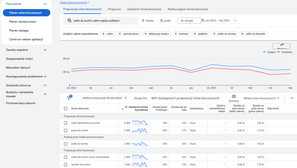
Task: Open the Kolumny columns icon
Action: [x=234, y=96]
